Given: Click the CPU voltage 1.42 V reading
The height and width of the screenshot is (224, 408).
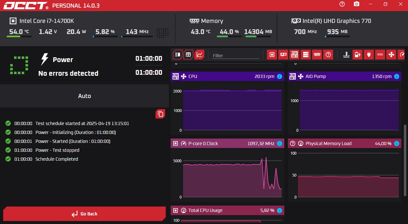Looking at the screenshot, I should [x=48, y=31].
